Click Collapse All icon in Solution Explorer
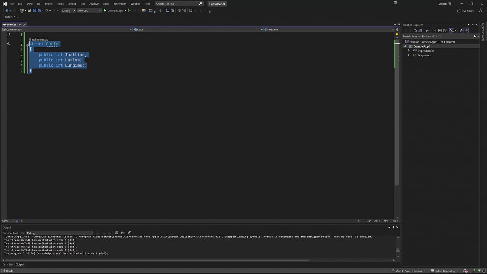This screenshot has height=274, width=487. [x=440, y=30]
